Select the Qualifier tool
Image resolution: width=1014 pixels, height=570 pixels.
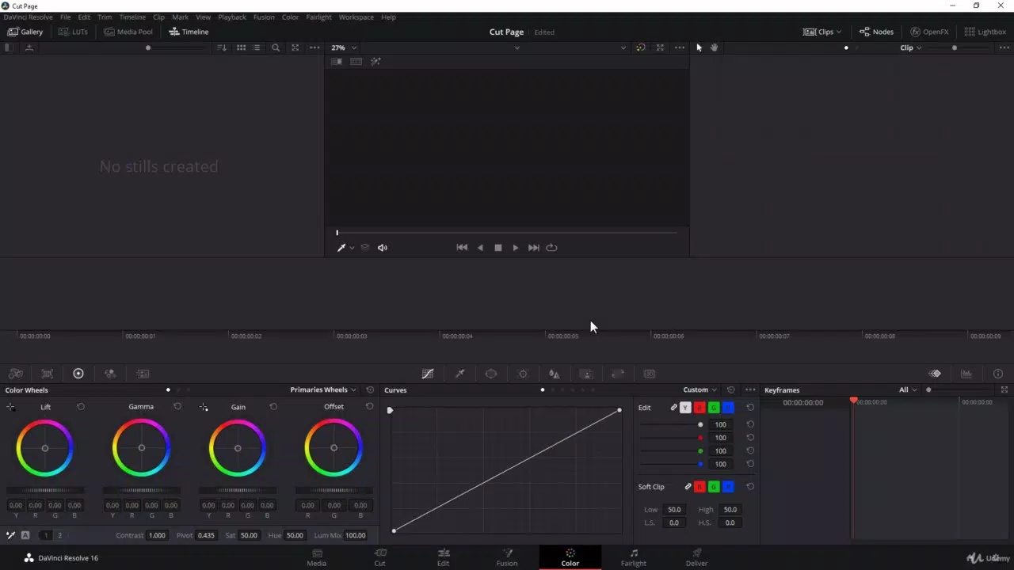459,373
